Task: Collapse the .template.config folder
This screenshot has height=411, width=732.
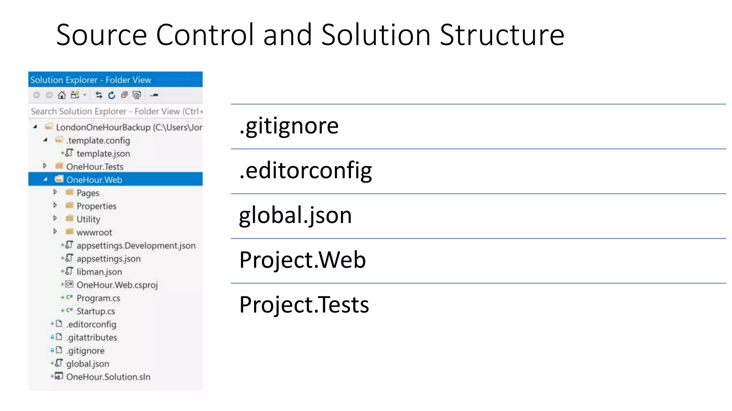Action: pyautogui.click(x=45, y=140)
